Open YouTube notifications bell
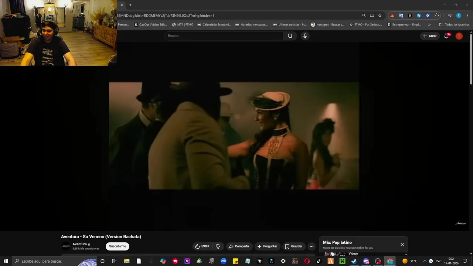The width and height of the screenshot is (473, 266). pos(446,36)
